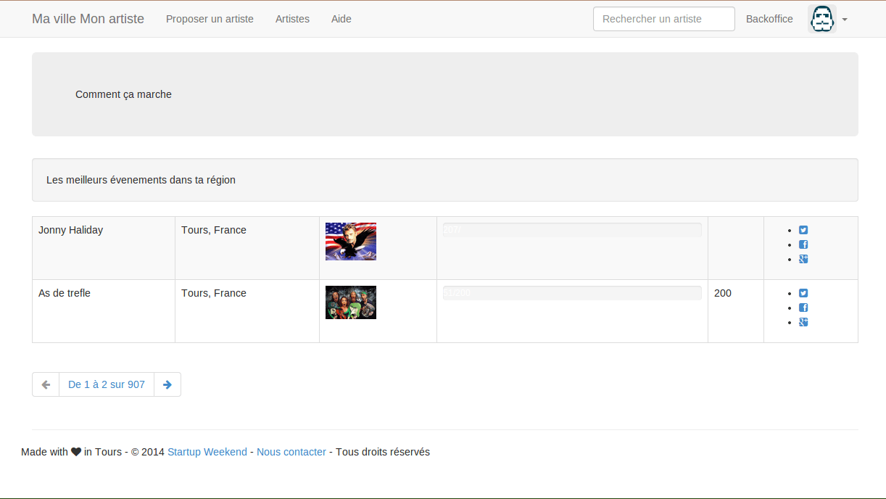Share As de trefle on Twitter
The height and width of the screenshot is (499, 886).
point(803,294)
